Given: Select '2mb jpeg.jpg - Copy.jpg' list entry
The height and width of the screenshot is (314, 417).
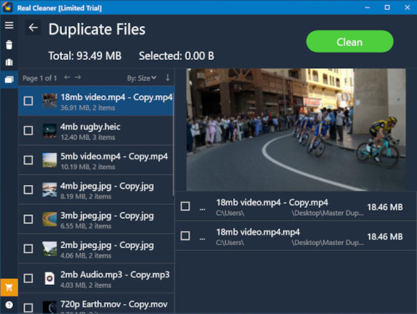Looking at the screenshot, I should [96, 249].
